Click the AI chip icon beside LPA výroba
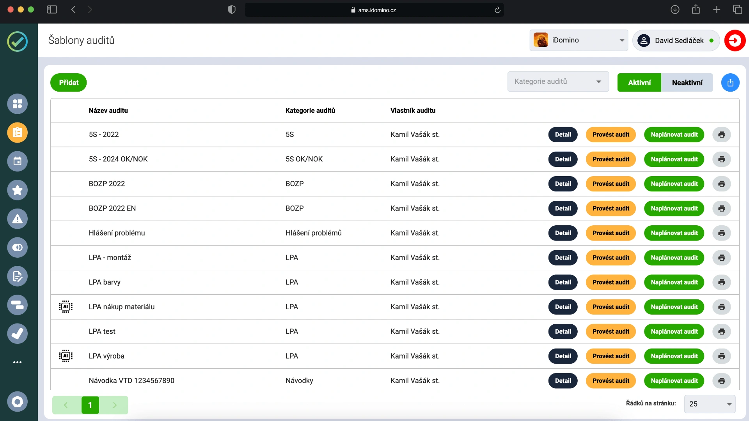Image resolution: width=749 pixels, height=421 pixels. 66,356
